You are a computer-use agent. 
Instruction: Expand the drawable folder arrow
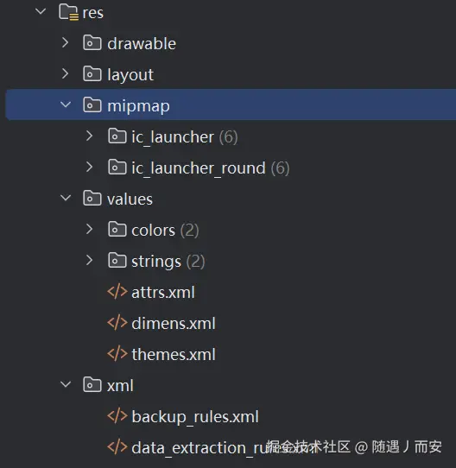(x=65, y=42)
